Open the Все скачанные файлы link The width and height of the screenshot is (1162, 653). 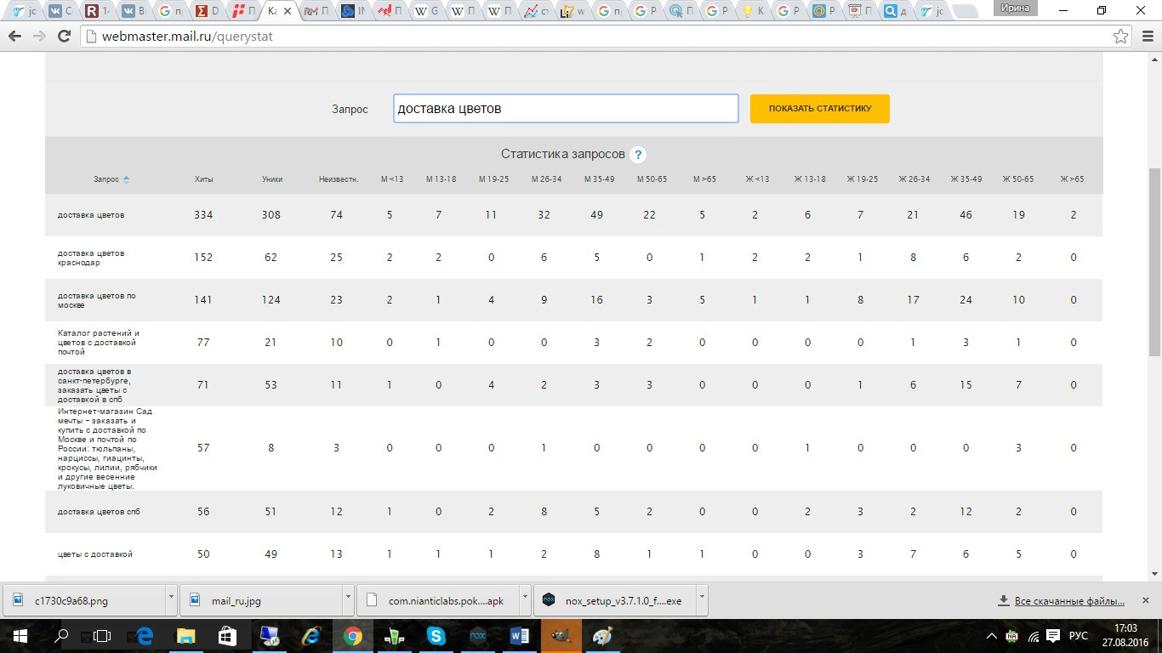tap(1068, 601)
